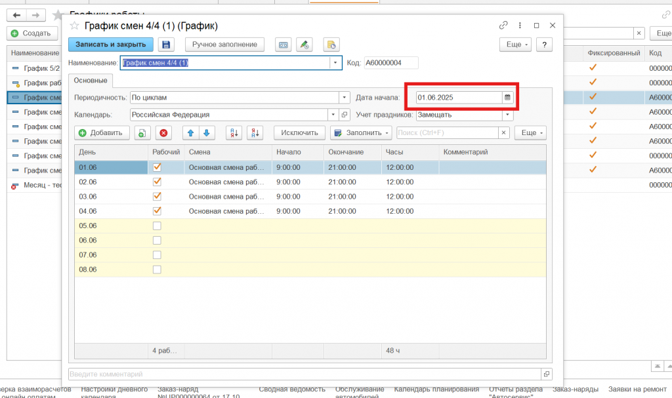Move row up with blue up arrow
Viewport: 672px width, 398px height.
pos(191,132)
